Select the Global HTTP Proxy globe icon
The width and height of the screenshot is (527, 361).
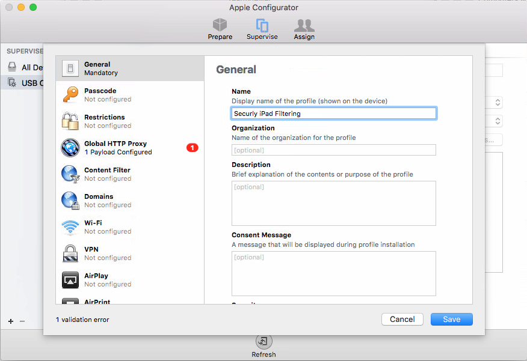(70, 148)
